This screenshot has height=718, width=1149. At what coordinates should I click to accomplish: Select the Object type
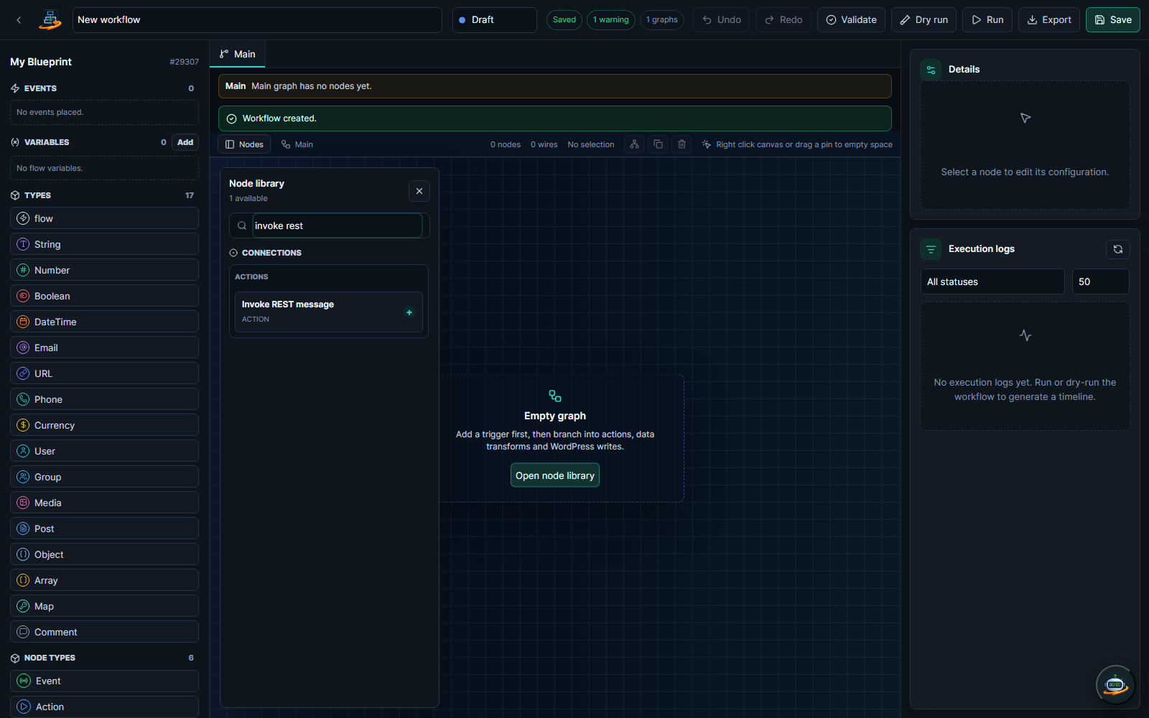click(104, 554)
